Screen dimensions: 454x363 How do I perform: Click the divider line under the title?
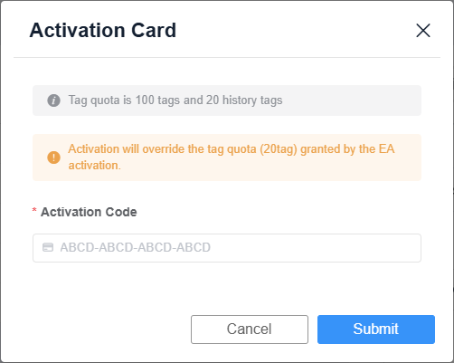click(x=227, y=57)
